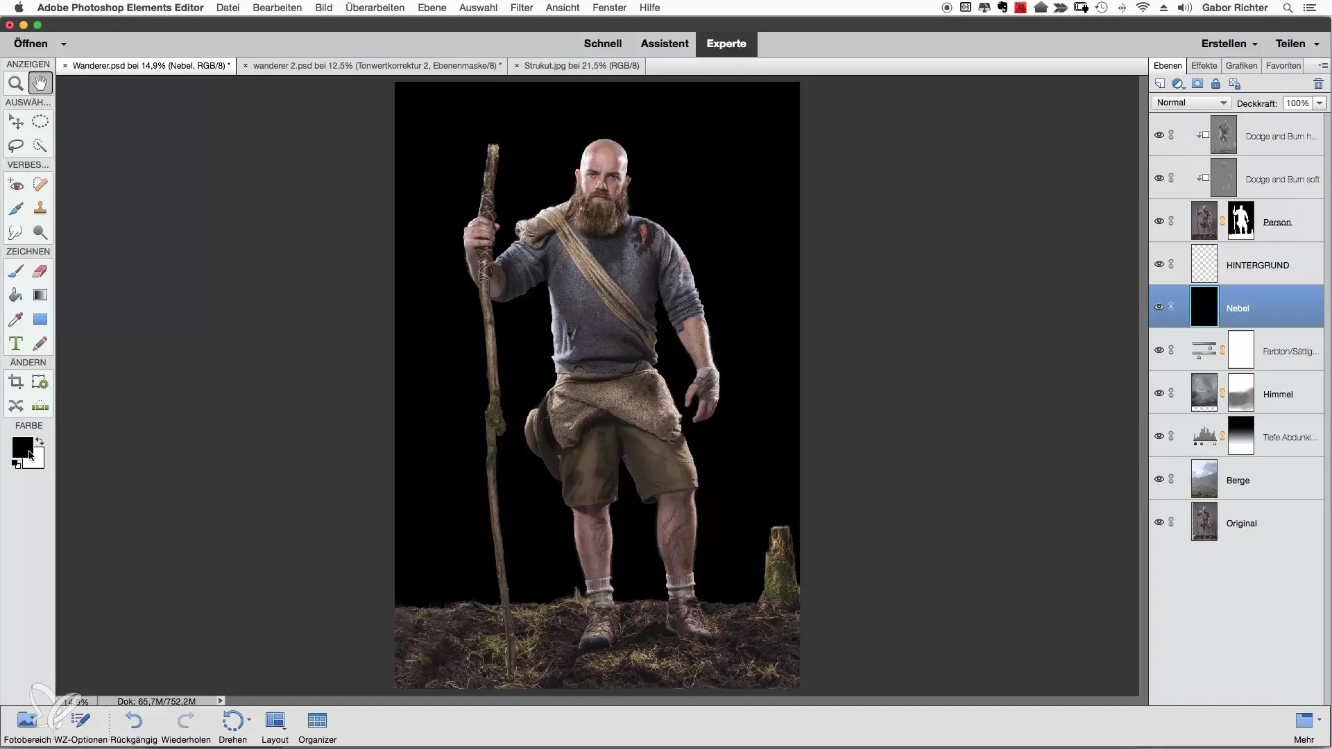Select the Hand tool
This screenshot has height=749, width=1332.
click(40, 84)
